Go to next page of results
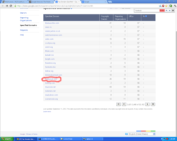Image resolution: width=177 pixels, height=141 pixels. click(x=147, y=104)
